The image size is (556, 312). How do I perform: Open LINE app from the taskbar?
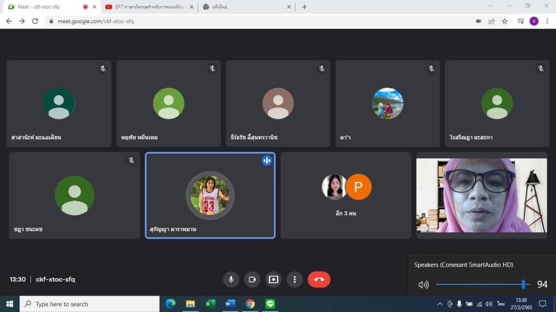270,304
